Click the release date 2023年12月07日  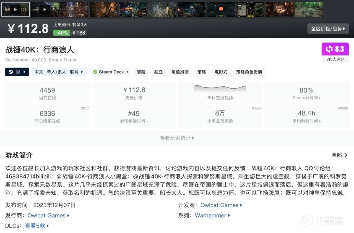click(54, 205)
